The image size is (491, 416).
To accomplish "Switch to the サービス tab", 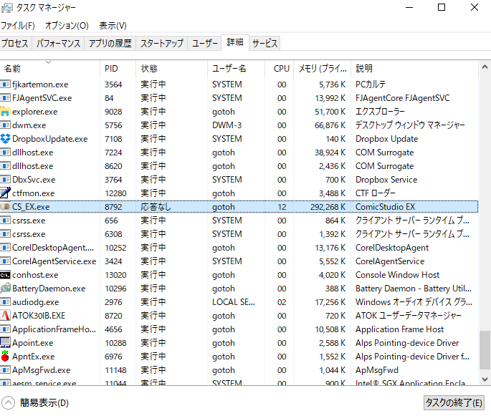I will coord(264,43).
